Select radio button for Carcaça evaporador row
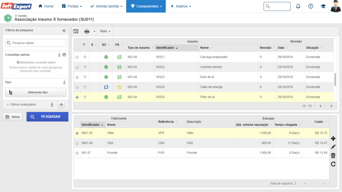342x192 pixels. [x=77, y=57]
